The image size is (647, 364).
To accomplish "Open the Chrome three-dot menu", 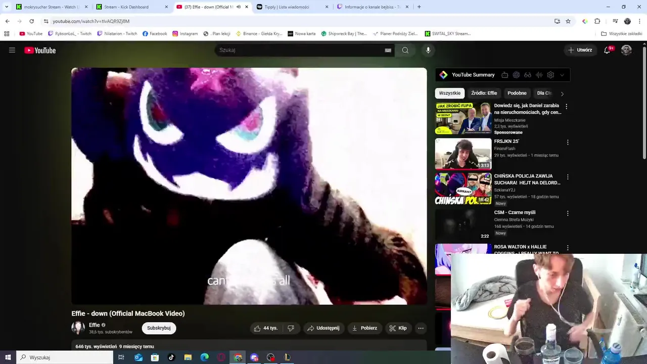I will pyautogui.click(x=640, y=21).
